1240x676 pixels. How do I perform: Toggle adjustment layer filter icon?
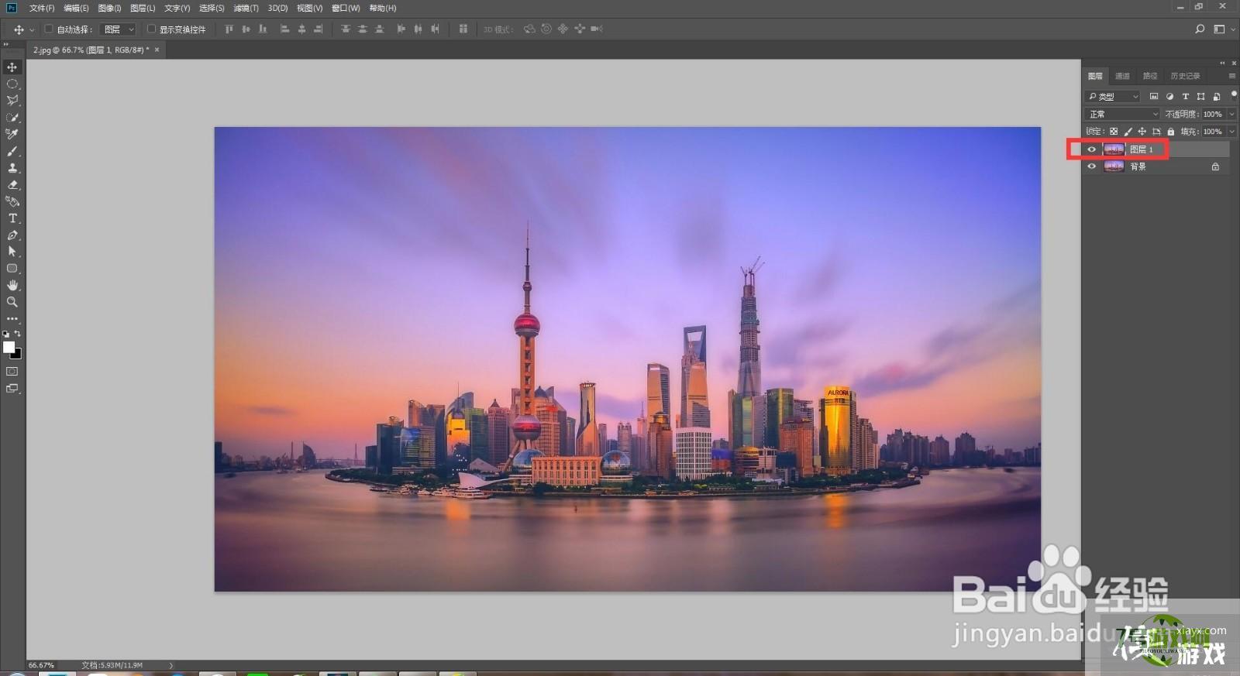click(x=1169, y=97)
